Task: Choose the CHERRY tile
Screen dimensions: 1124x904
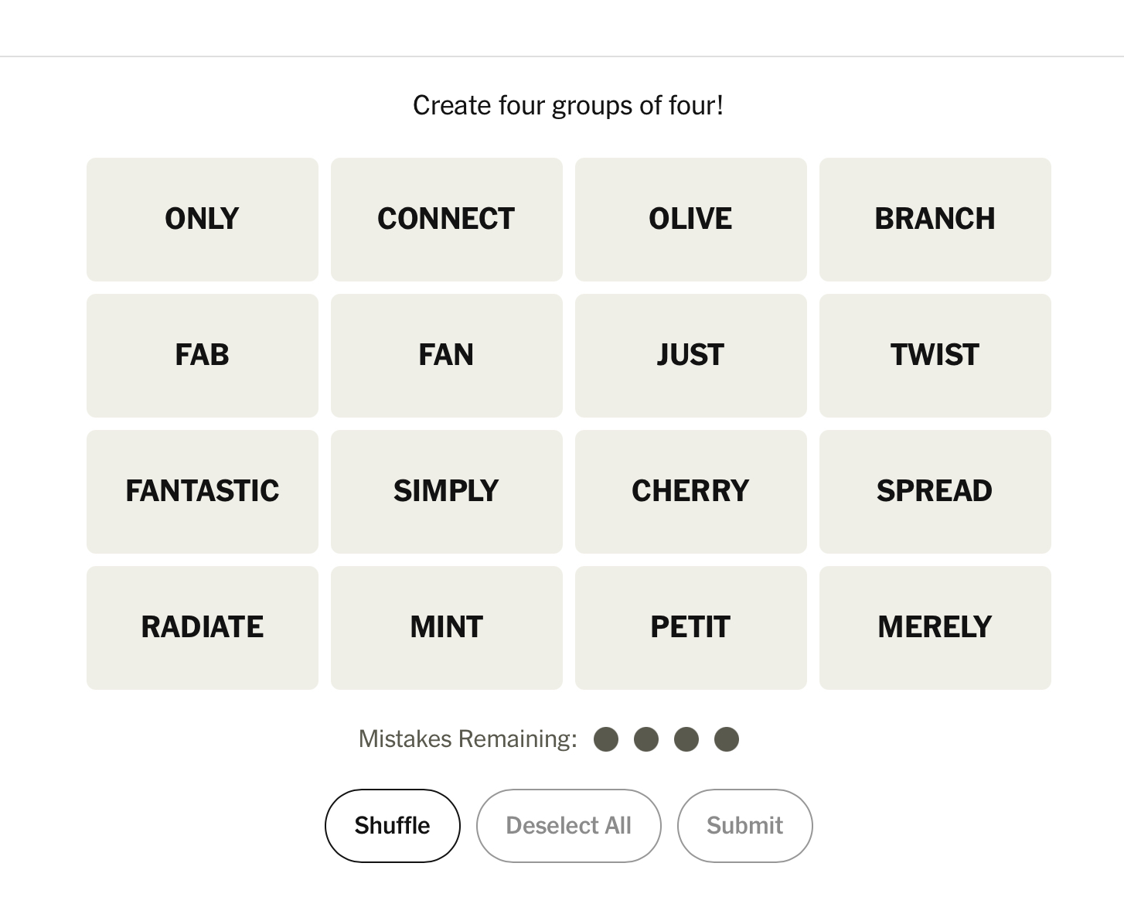Action: pos(690,491)
